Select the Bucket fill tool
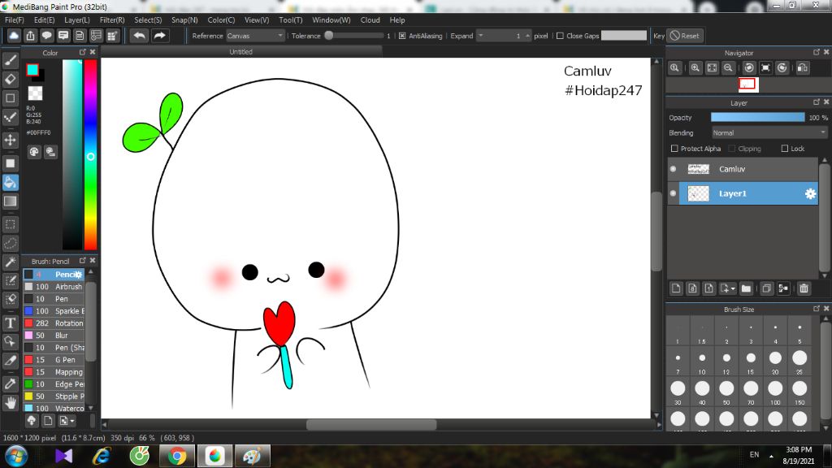The image size is (832, 468). (11, 183)
